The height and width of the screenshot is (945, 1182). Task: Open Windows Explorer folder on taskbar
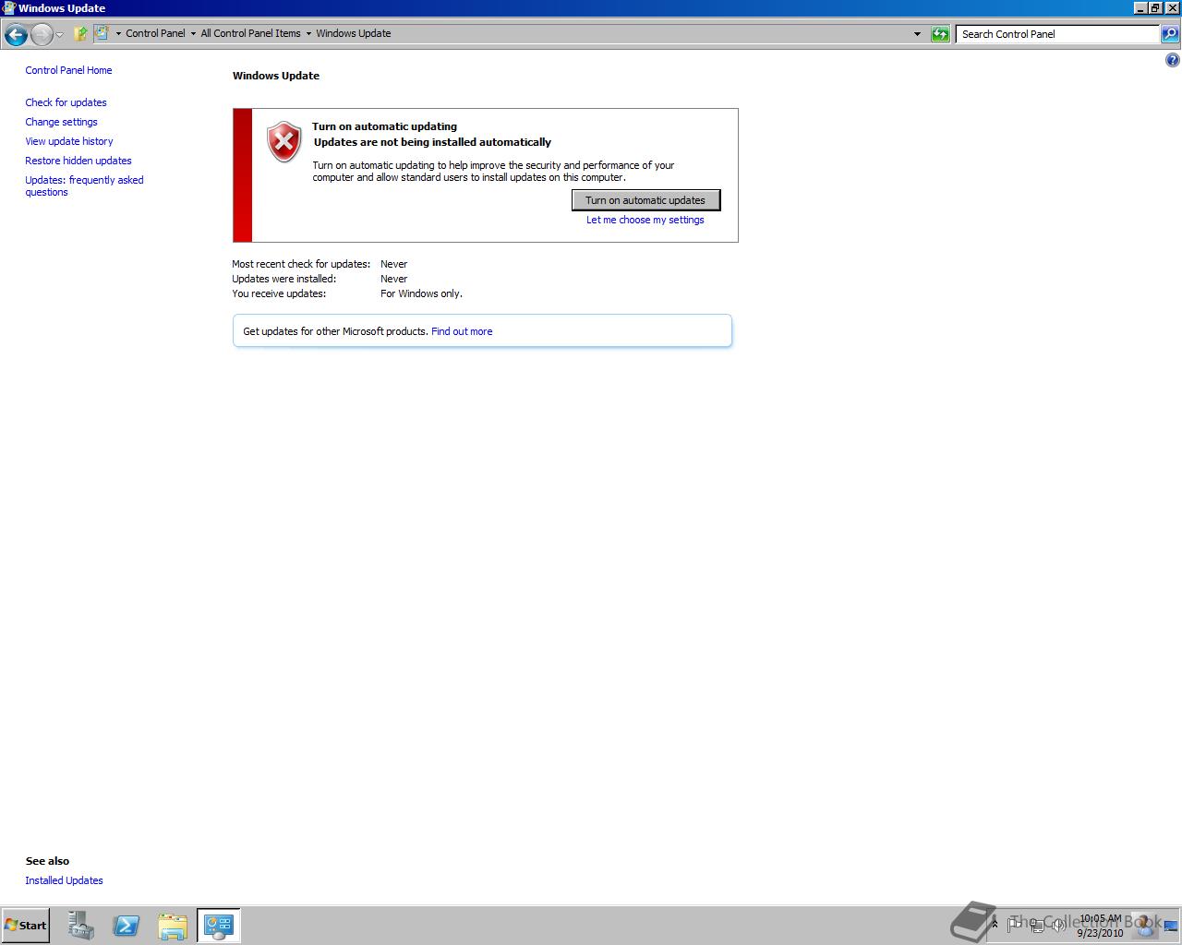click(x=173, y=926)
